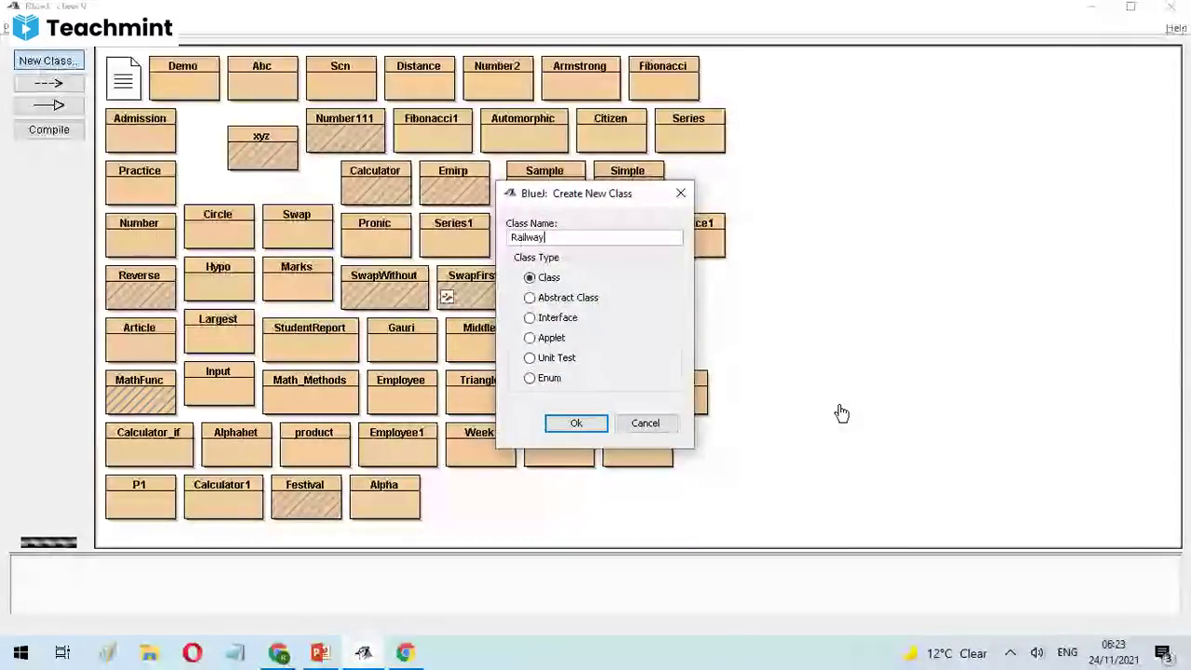The image size is (1191, 670).
Task: Select the Calculator_if class box
Action: 149,445
